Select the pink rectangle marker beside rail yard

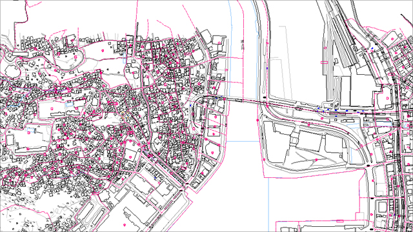(324, 63)
